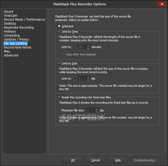
Task: Go to Record Mode / Performance settings
Action: point(24,20)
